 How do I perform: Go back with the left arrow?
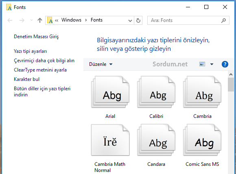pyautogui.click(x=10, y=20)
